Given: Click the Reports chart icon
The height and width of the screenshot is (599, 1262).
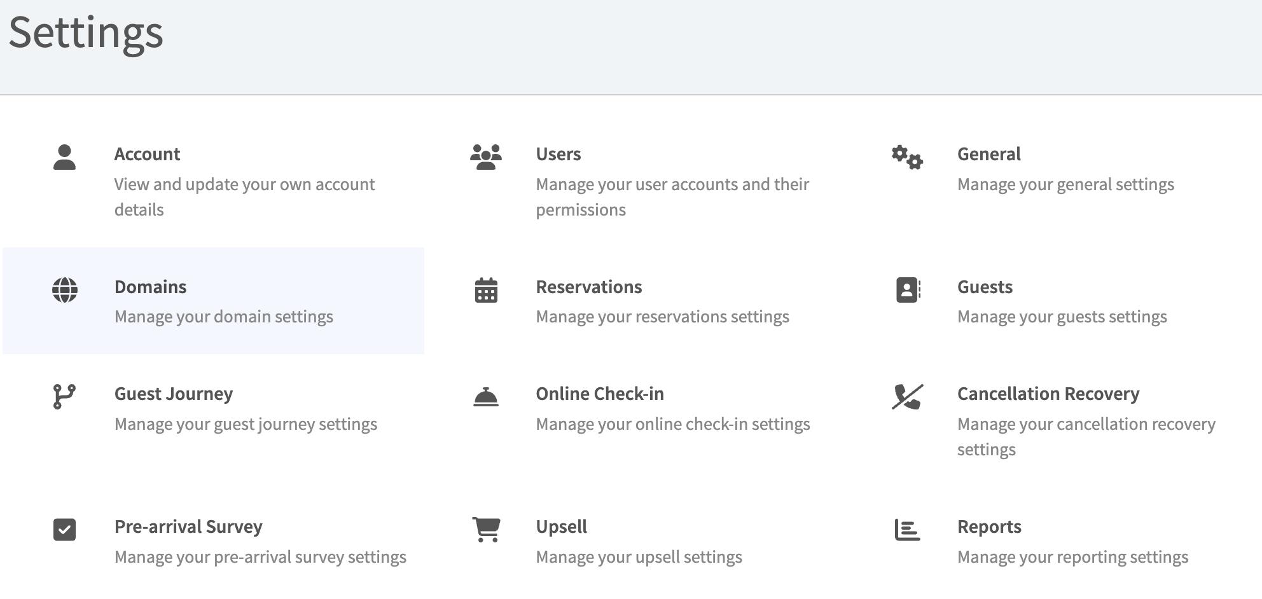Looking at the screenshot, I should pos(907,530).
